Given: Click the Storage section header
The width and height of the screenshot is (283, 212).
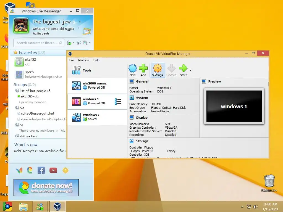Looking at the screenshot, I should pos(142,141).
